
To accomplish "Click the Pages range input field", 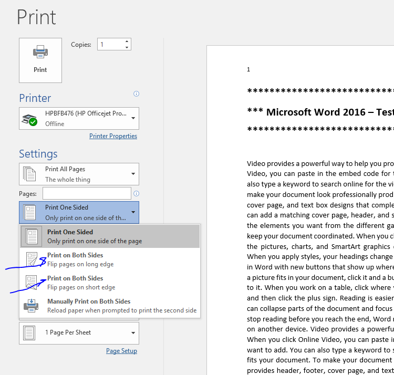I will [87, 193].
